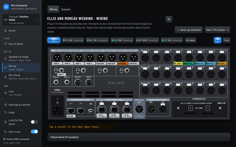This screenshot has height=147, width=236.
Task: Select the A1 · S16 stage box tab
Action: tap(73, 40)
